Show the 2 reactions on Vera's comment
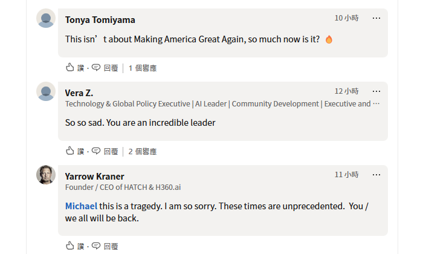 [x=143, y=152]
